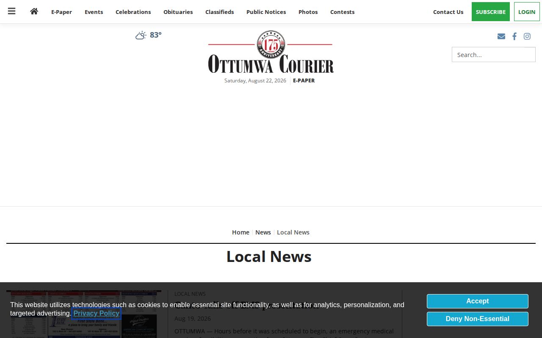Viewport: 542px width, 338px height.
Task: Visit the Instagram page icon
Action: [x=527, y=36]
